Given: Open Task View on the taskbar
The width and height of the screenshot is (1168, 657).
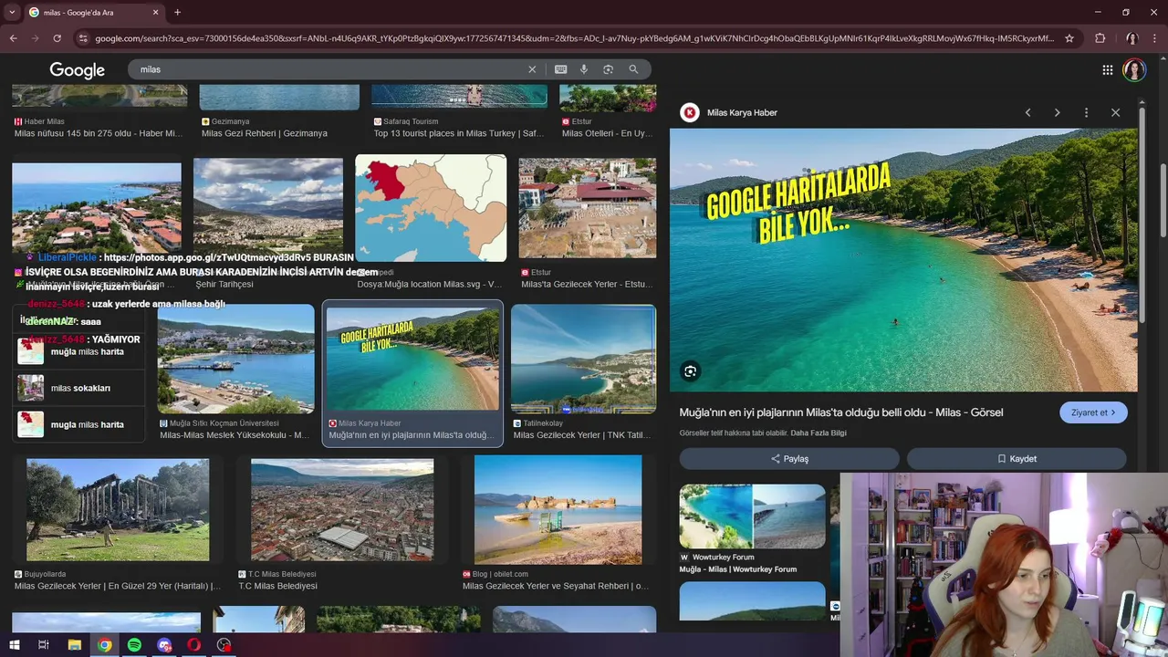Looking at the screenshot, I should [43, 645].
